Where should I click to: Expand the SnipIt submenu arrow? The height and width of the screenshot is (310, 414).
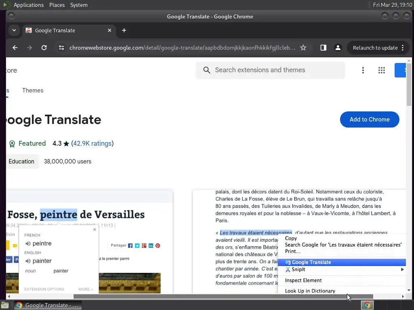[402, 269]
